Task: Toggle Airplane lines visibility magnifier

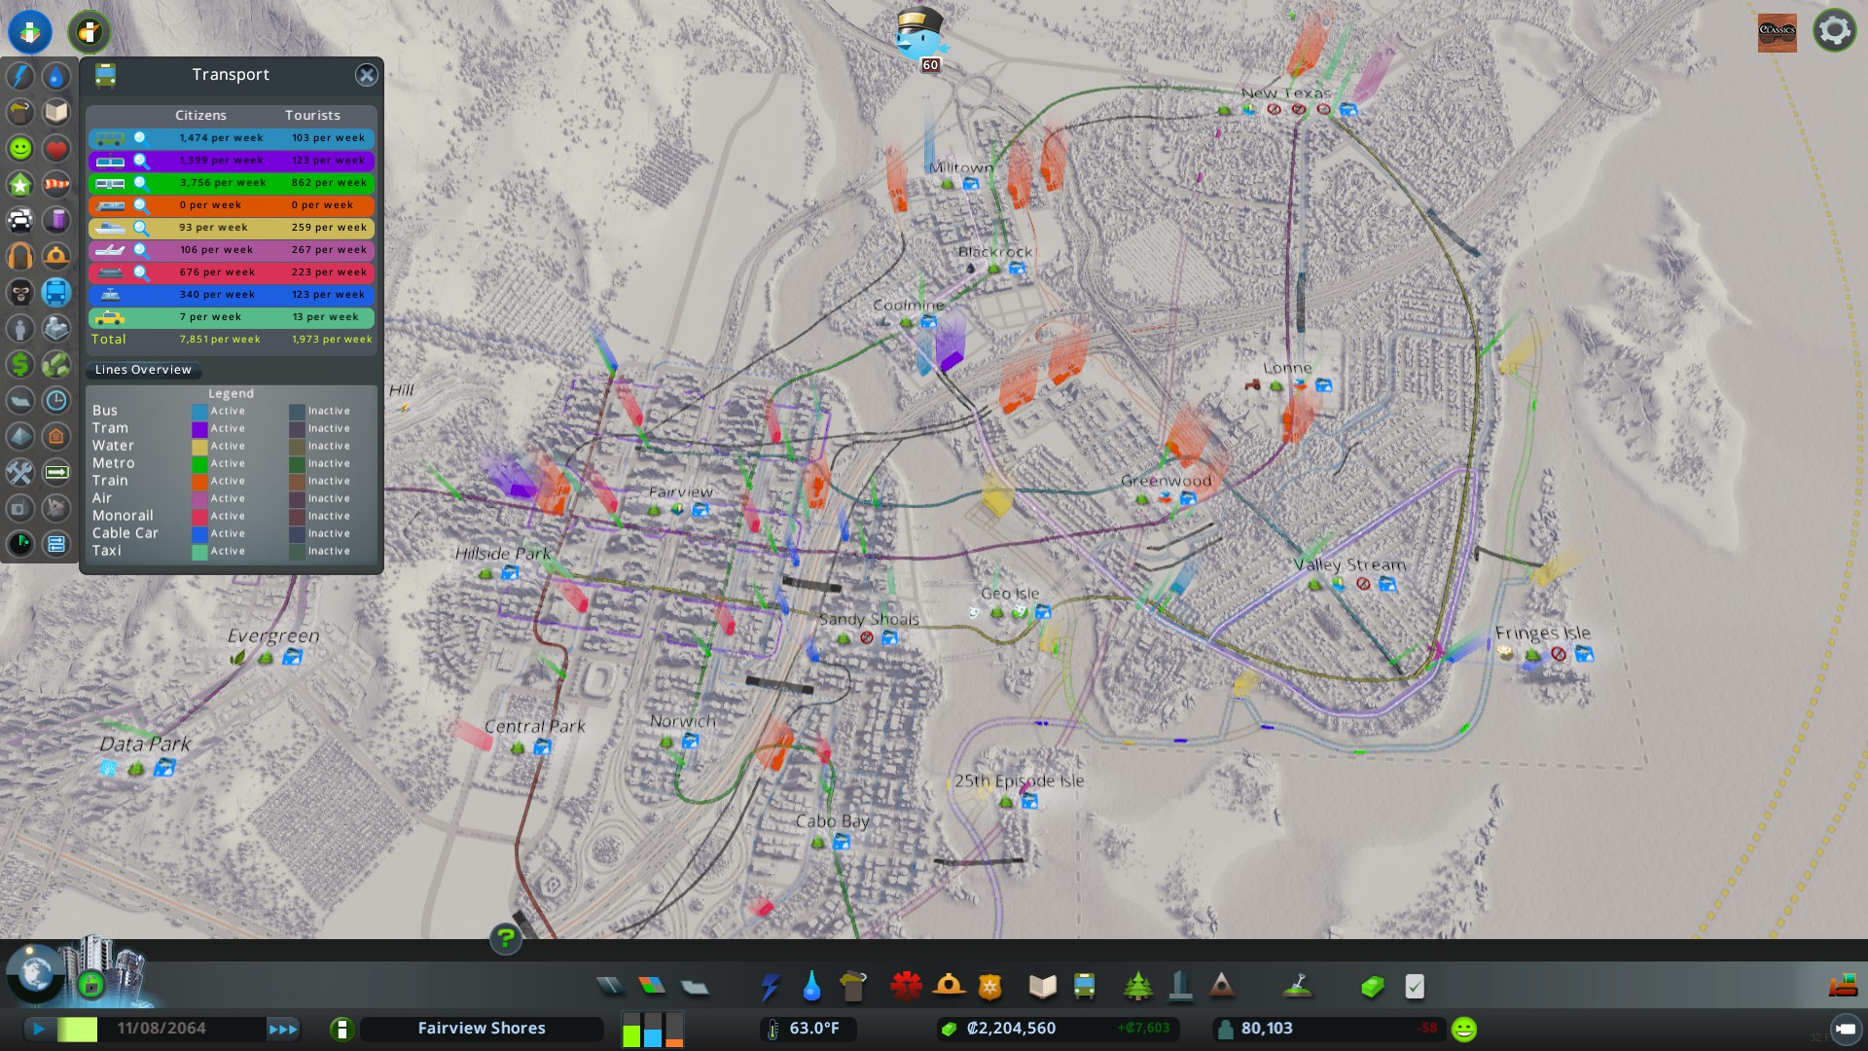Action: (x=140, y=250)
